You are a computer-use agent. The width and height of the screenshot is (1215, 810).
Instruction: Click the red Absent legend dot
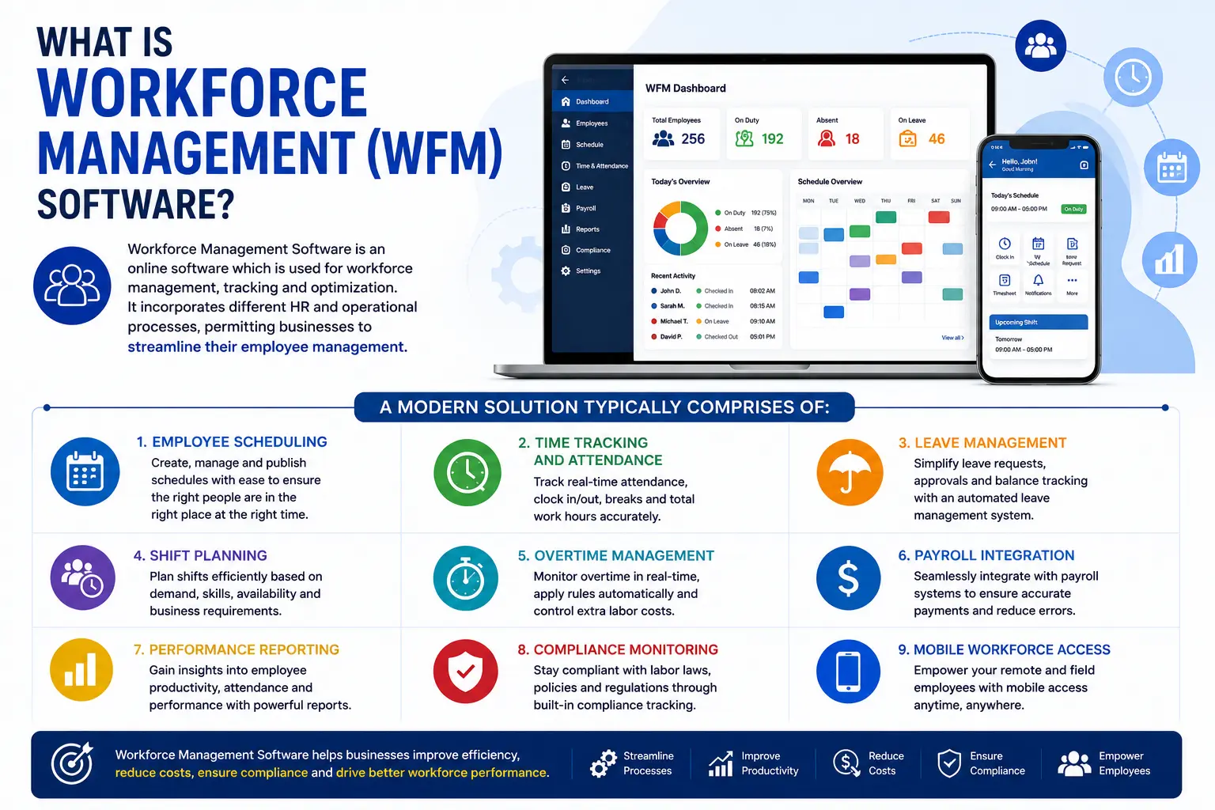717,229
